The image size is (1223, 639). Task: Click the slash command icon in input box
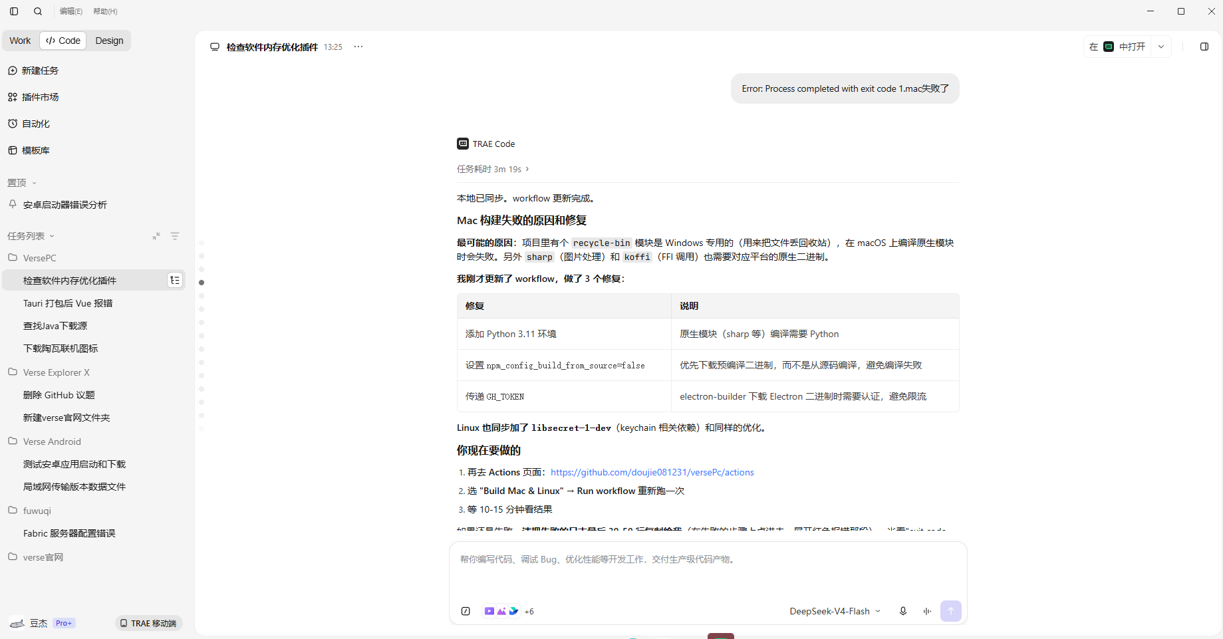coord(466,611)
